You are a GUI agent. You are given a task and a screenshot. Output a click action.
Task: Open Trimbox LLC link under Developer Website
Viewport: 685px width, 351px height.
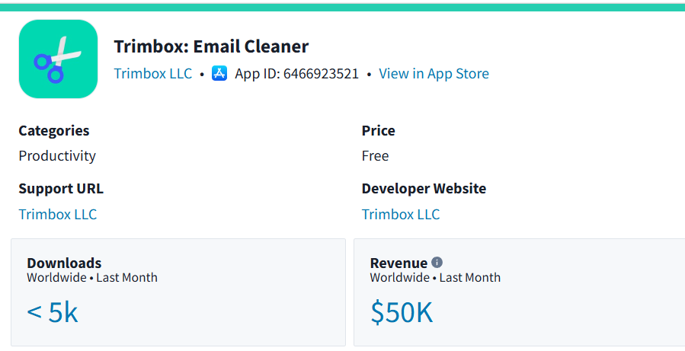tap(401, 214)
